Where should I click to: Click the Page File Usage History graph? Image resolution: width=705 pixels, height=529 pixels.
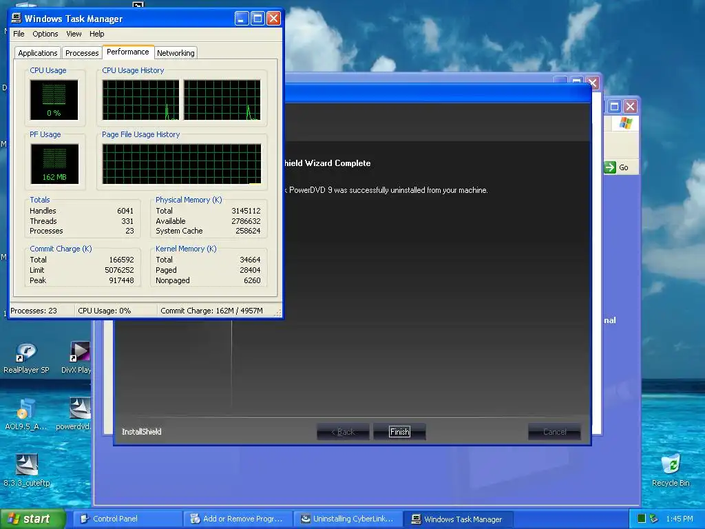(x=182, y=164)
